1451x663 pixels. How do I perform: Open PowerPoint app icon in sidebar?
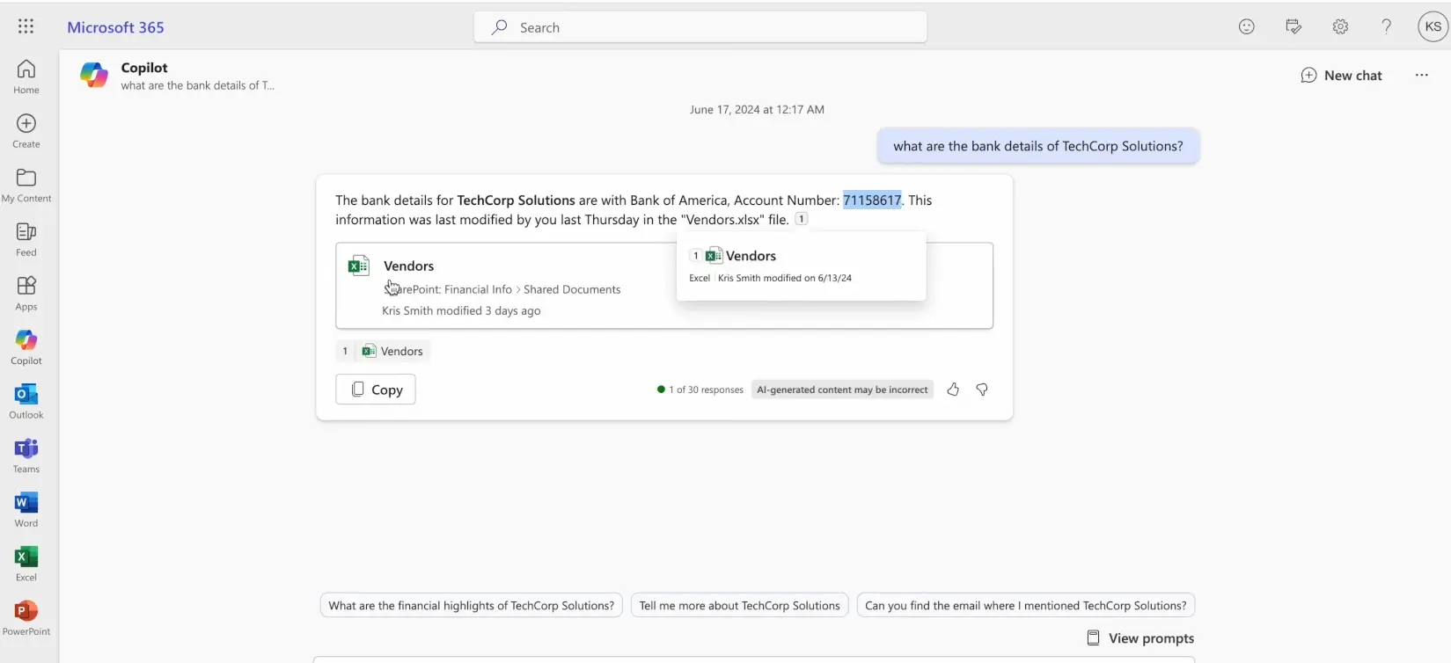coord(26,618)
